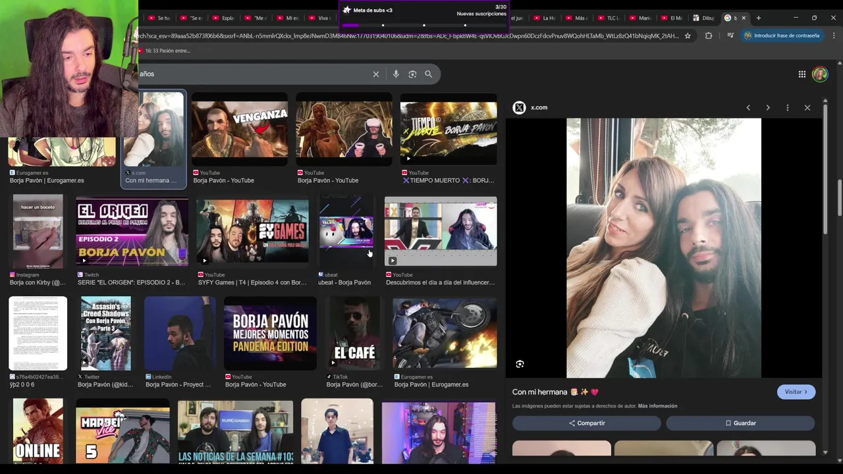The height and width of the screenshot is (474, 843).
Task: Open the 'ubeat - Borja Pavón' thumbnail
Action: pos(346,232)
